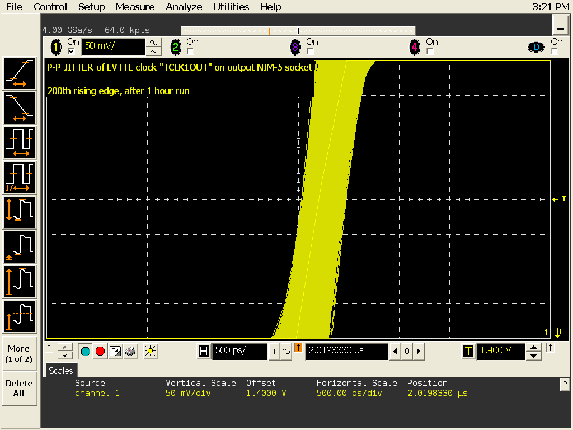Viewport: 573px width, 430px height.
Task: Click the 500 ps/ horizontal scale field
Action: coord(239,352)
